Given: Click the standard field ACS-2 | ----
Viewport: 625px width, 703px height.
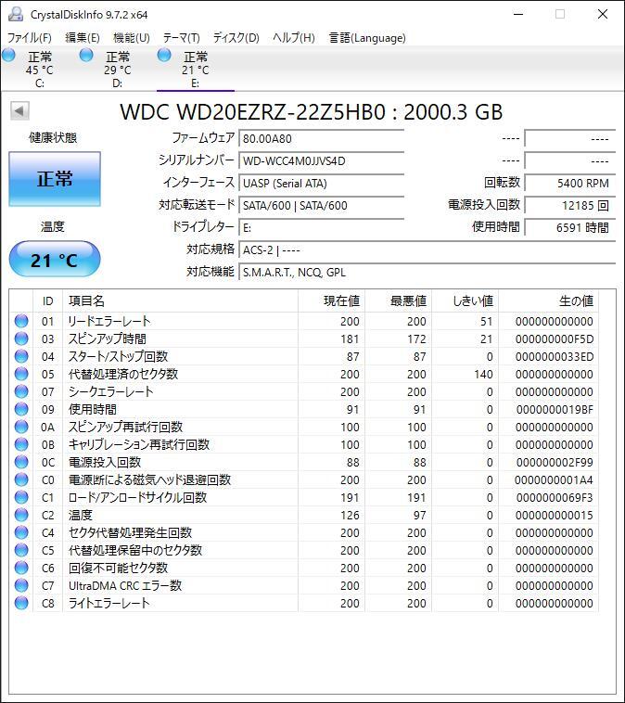Looking at the screenshot, I should (427, 250).
